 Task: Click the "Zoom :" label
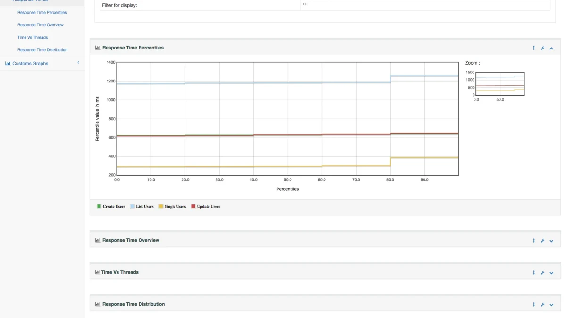(472, 63)
